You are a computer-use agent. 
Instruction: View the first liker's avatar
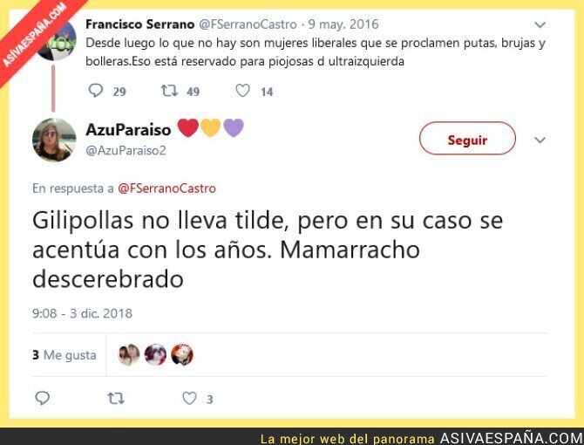(129, 354)
